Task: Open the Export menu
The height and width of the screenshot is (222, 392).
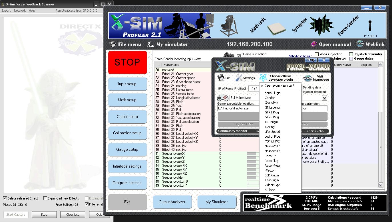Action: click(x=6, y=10)
